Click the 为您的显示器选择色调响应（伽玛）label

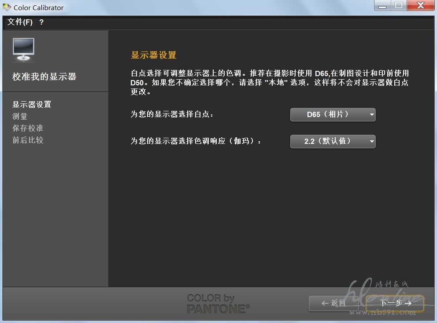coord(196,141)
